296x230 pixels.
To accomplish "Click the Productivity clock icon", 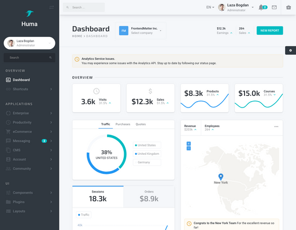I will 8,123.
